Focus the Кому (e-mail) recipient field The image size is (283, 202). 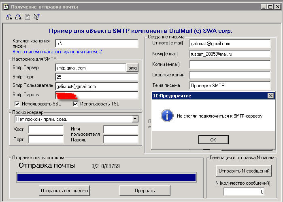[x=230, y=54]
